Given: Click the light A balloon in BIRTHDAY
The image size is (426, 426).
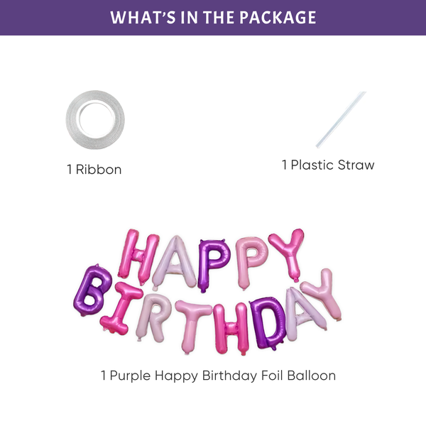Looking at the screenshot, I should [300, 312].
